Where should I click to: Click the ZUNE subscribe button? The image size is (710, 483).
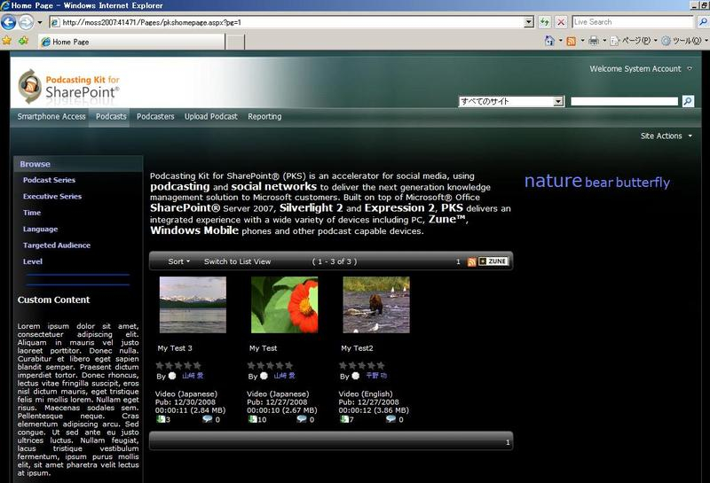click(493, 261)
